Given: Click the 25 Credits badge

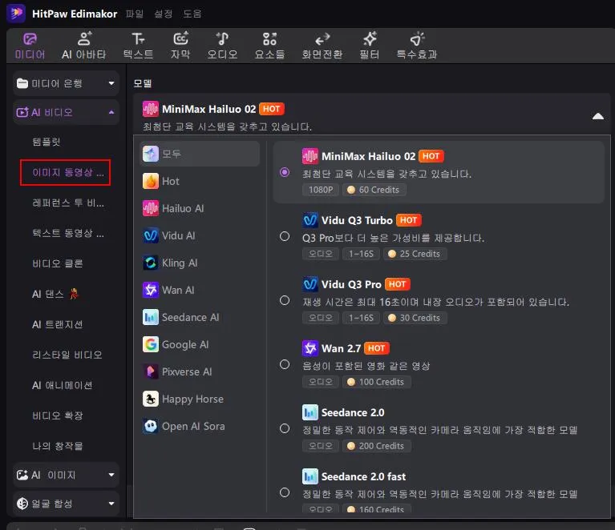Looking at the screenshot, I should (x=415, y=254).
